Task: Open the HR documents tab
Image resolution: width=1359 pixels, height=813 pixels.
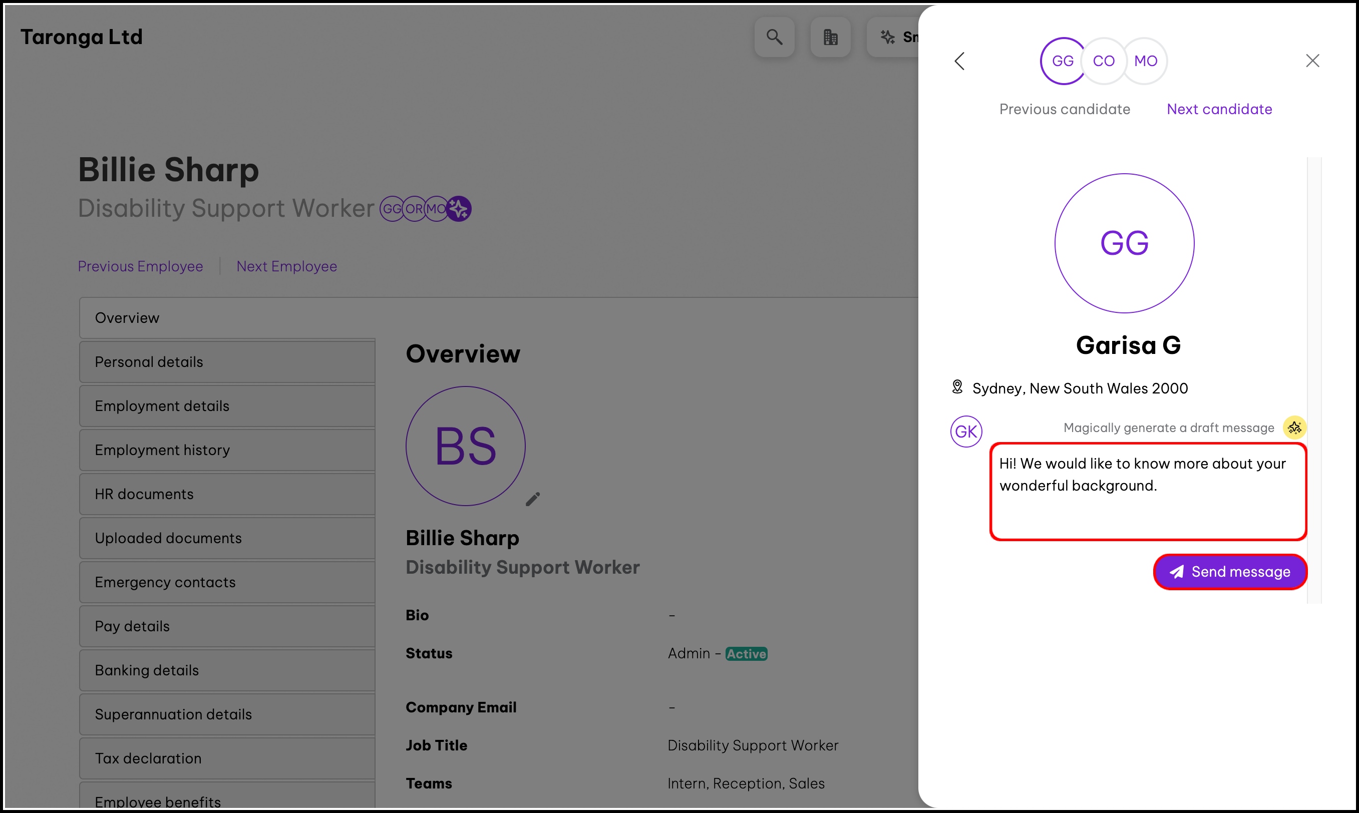Action: pyautogui.click(x=227, y=494)
